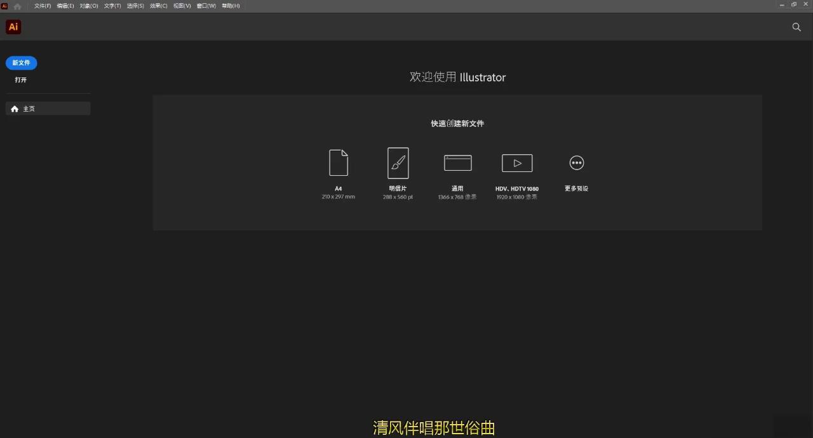Select the 明信片 postcard preset icon
The width and height of the screenshot is (813, 438).
(398, 163)
